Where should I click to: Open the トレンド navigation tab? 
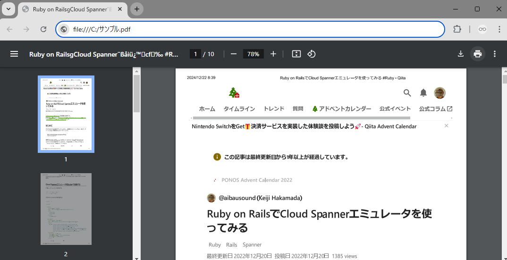[x=274, y=109]
